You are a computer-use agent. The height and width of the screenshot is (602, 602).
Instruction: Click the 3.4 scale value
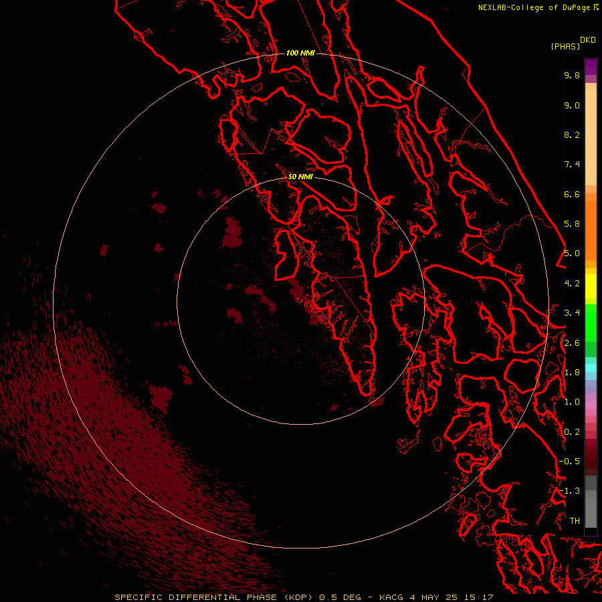tap(572, 313)
